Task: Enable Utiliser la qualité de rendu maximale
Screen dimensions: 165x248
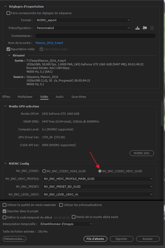Action: pos(4,205)
